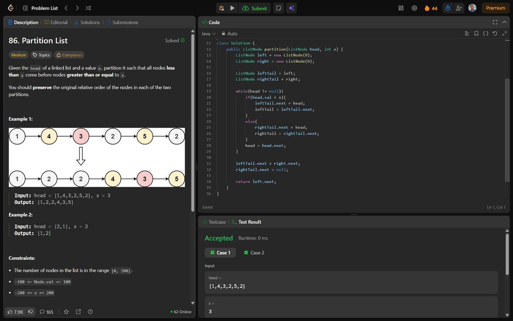This screenshot has width=513, height=321.
Task: Expand the Problem List sidebar
Action: (x=41, y=8)
